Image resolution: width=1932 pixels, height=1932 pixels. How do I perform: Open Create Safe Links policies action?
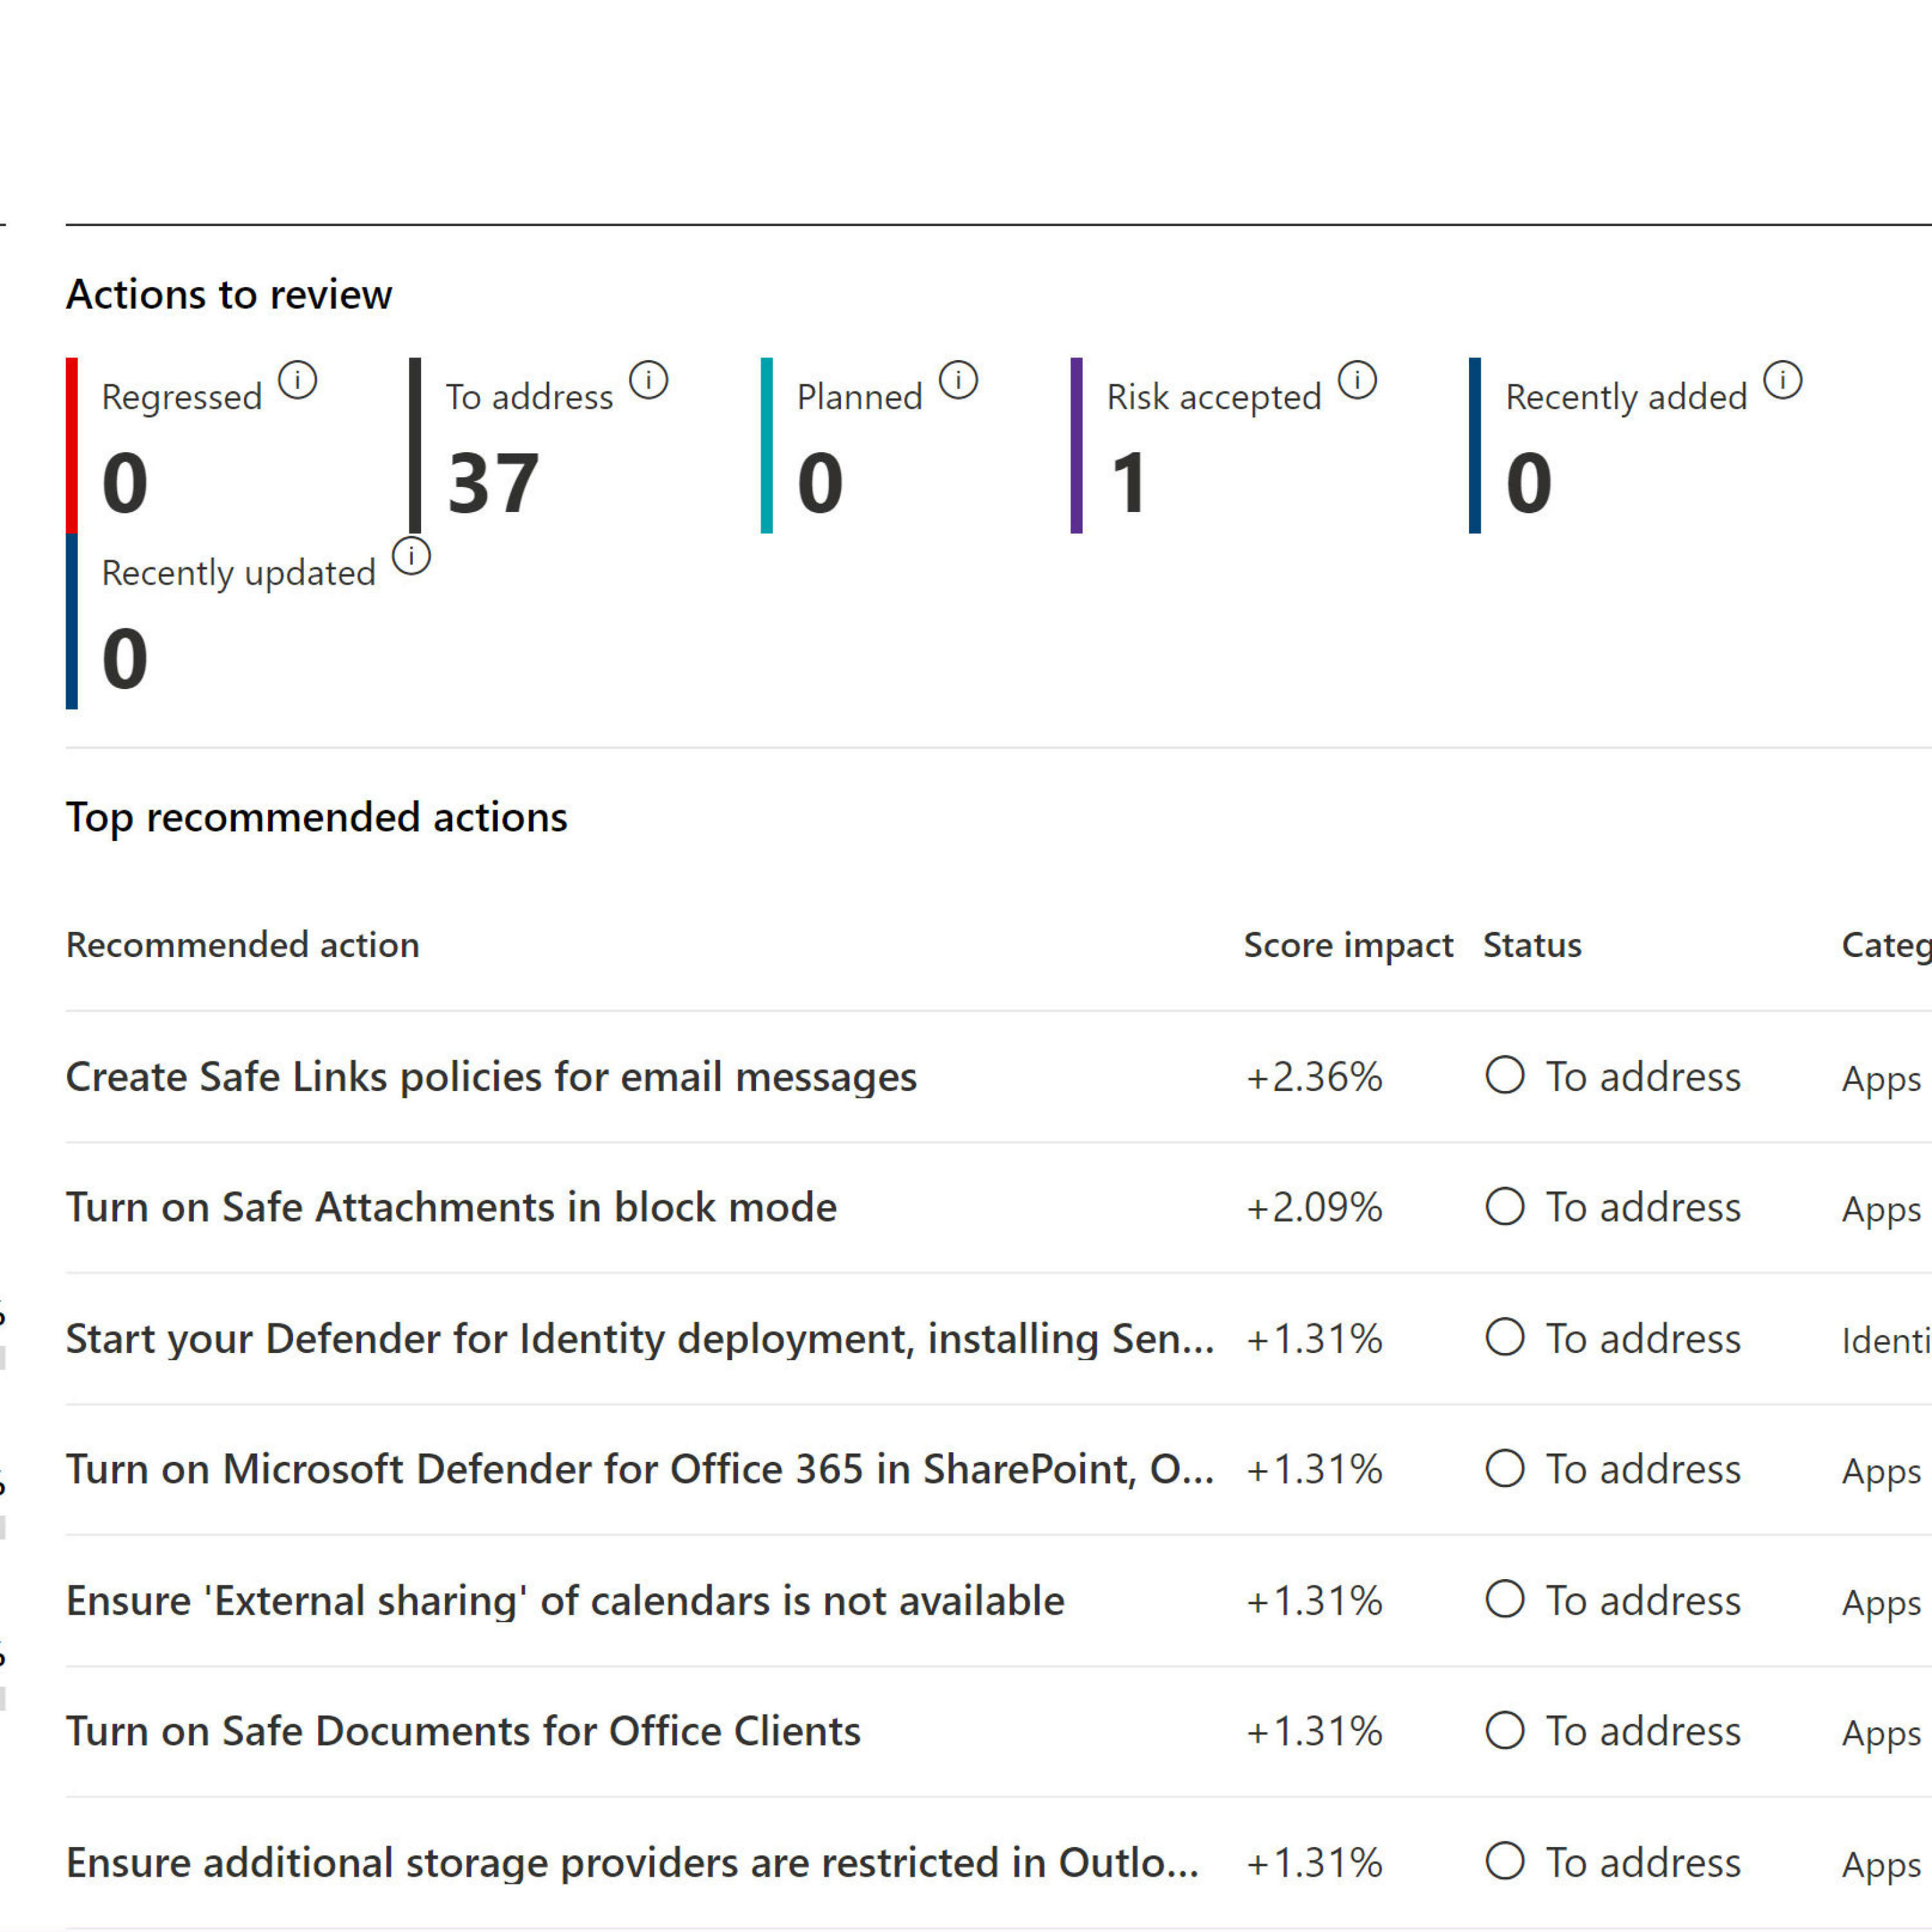[491, 1077]
